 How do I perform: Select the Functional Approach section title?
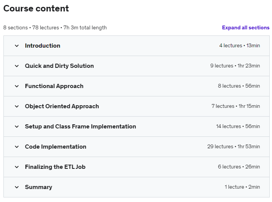pos(54,86)
